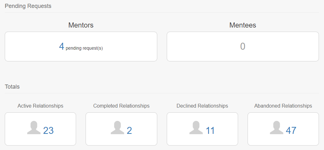This screenshot has height=150, width=324.
Task: Select the Mentors pending requests card
Action: (x=81, y=47)
